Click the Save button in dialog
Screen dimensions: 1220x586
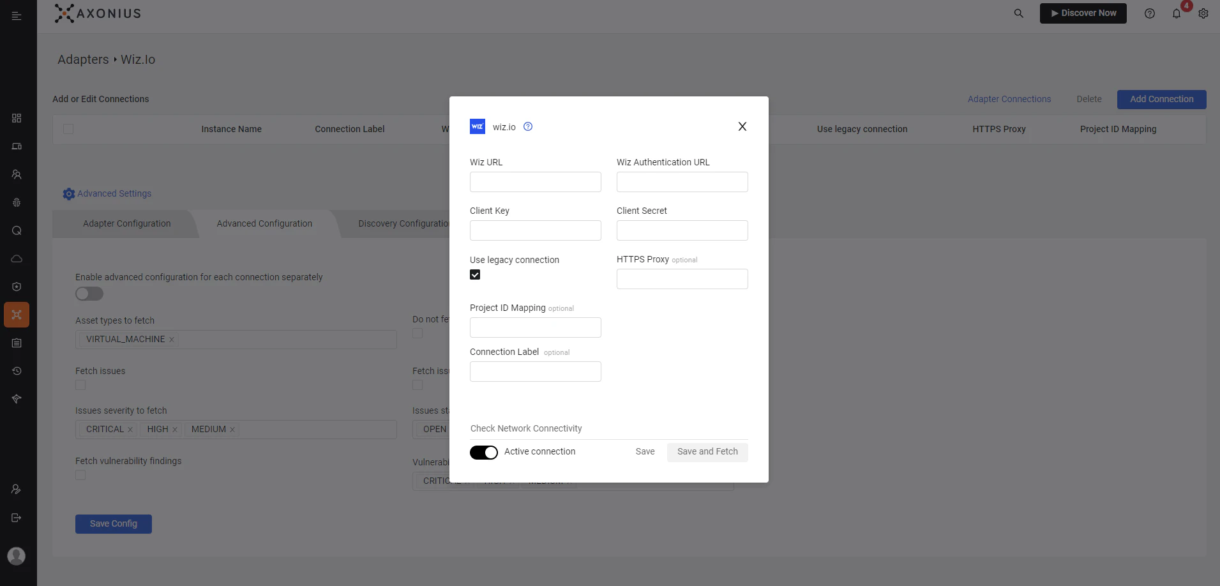pyautogui.click(x=645, y=452)
